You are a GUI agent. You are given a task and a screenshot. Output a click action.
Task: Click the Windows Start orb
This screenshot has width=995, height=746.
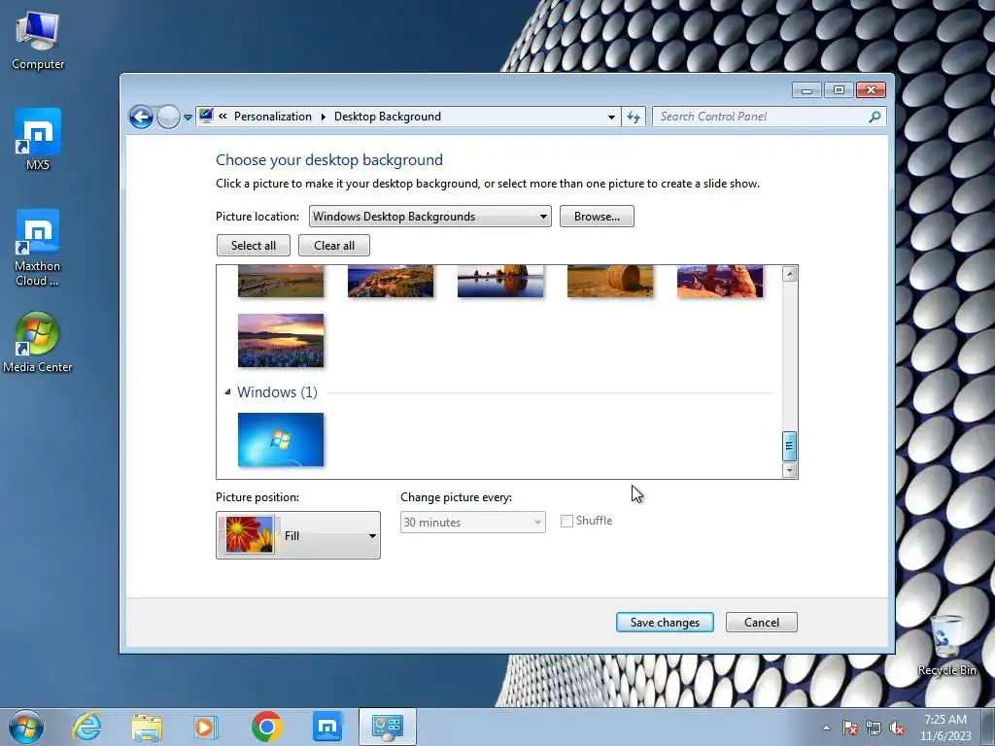(x=26, y=727)
